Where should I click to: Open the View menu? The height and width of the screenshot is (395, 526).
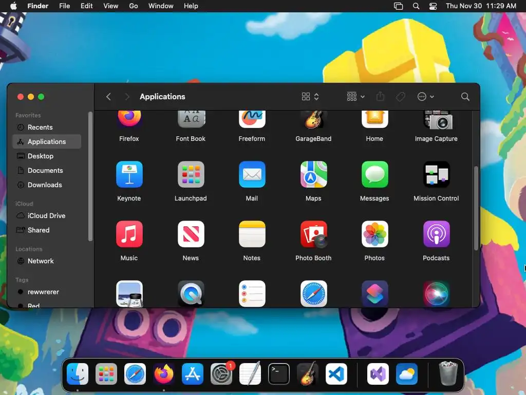click(x=111, y=6)
